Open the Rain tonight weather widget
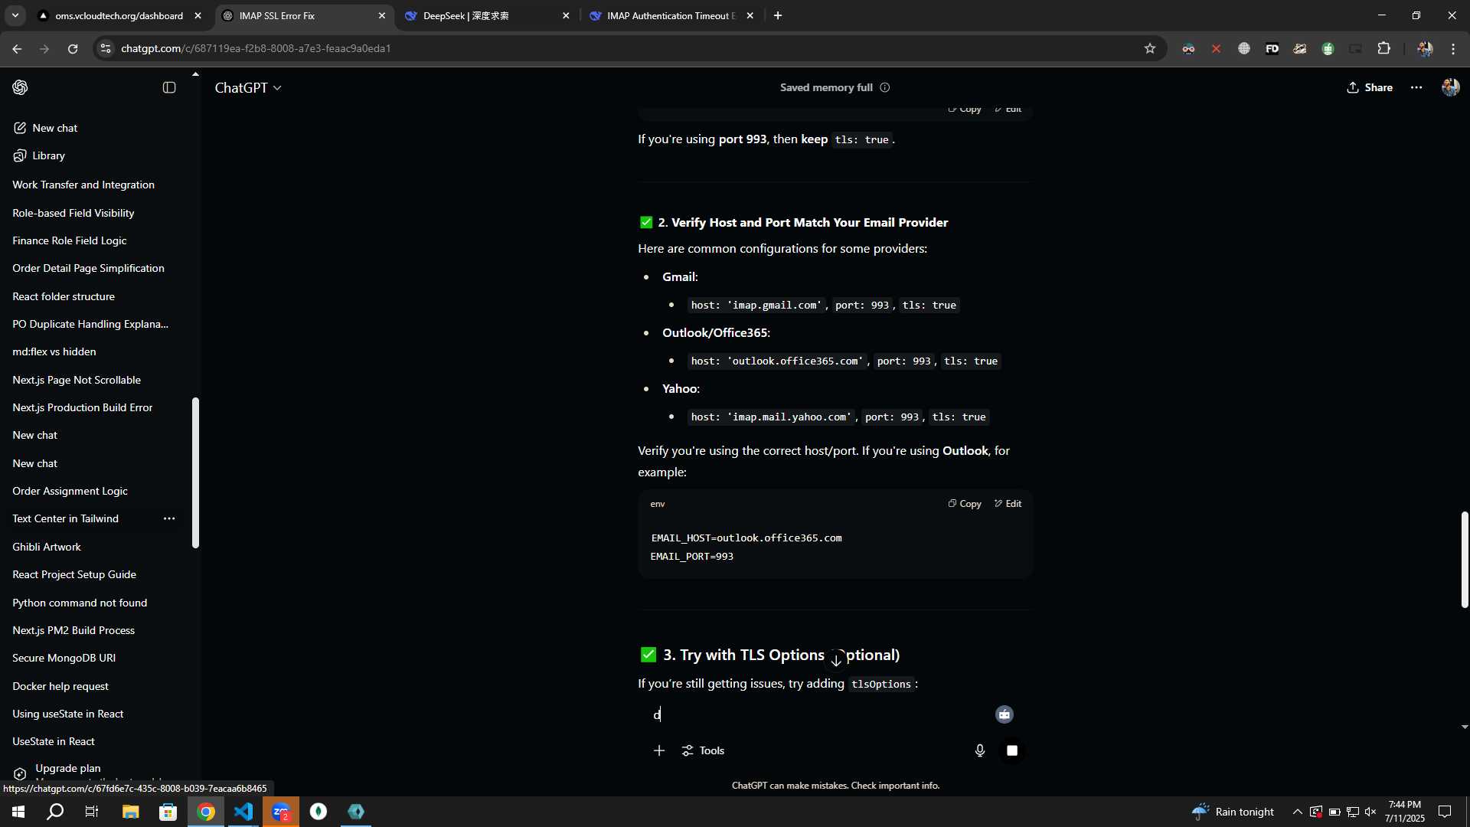1470x827 pixels. click(x=1233, y=812)
